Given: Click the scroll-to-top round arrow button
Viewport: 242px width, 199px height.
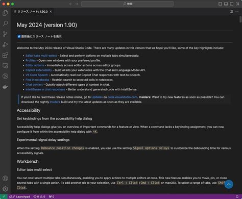Looking at the screenshot, I should (229, 184).
